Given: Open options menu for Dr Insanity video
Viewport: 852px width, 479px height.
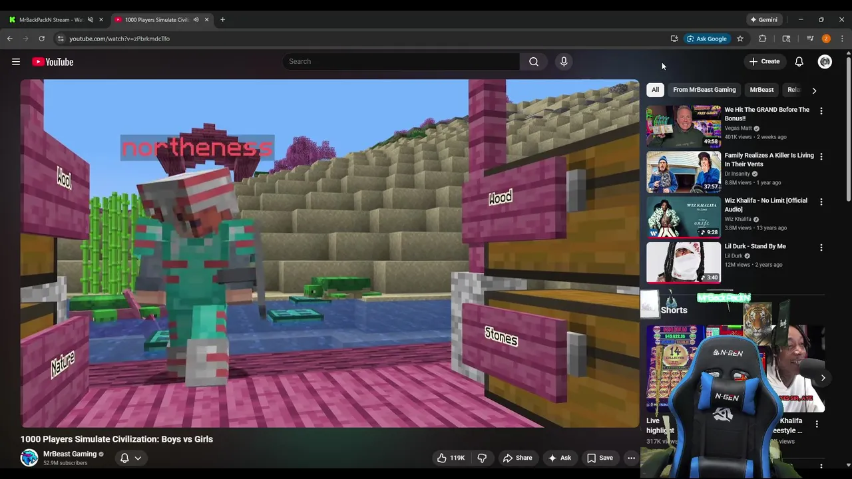Looking at the screenshot, I should [821, 156].
